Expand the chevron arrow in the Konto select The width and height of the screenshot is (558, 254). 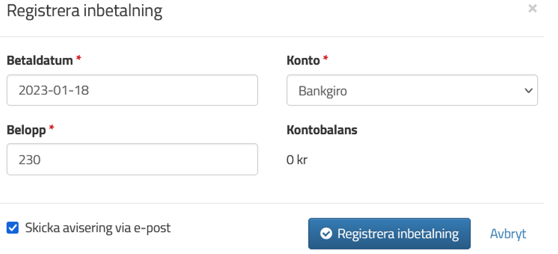pos(528,91)
